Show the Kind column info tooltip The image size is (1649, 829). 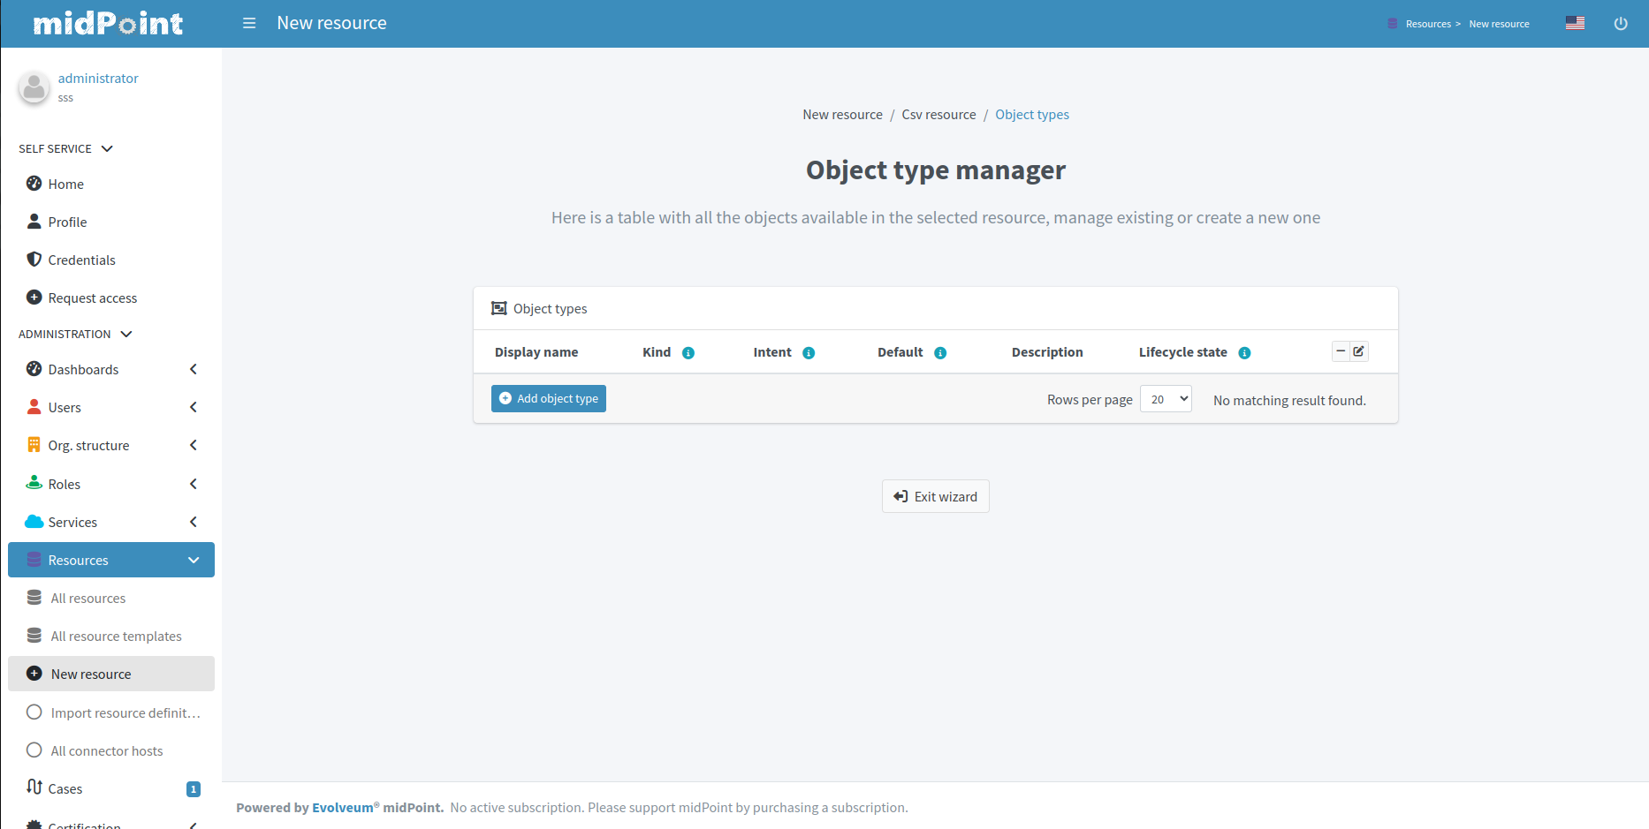pyautogui.click(x=687, y=352)
